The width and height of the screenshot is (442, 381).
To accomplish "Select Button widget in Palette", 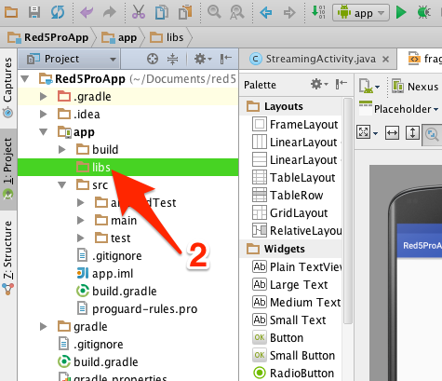I will pyautogui.click(x=278, y=337).
